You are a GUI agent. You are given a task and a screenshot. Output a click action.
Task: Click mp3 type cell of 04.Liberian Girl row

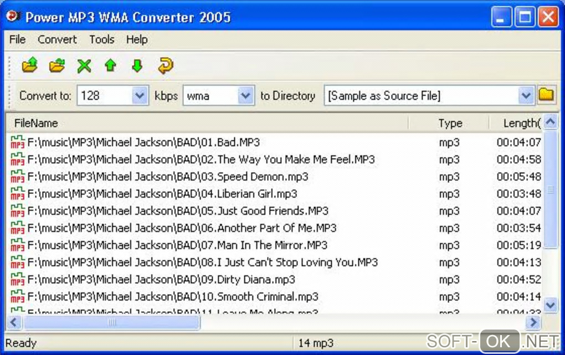(x=449, y=194)
